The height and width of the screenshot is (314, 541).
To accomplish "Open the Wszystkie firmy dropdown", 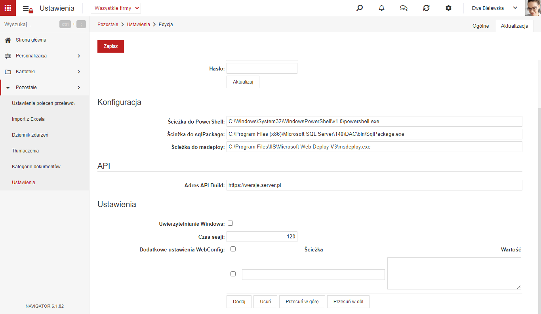I will point(116,8).
